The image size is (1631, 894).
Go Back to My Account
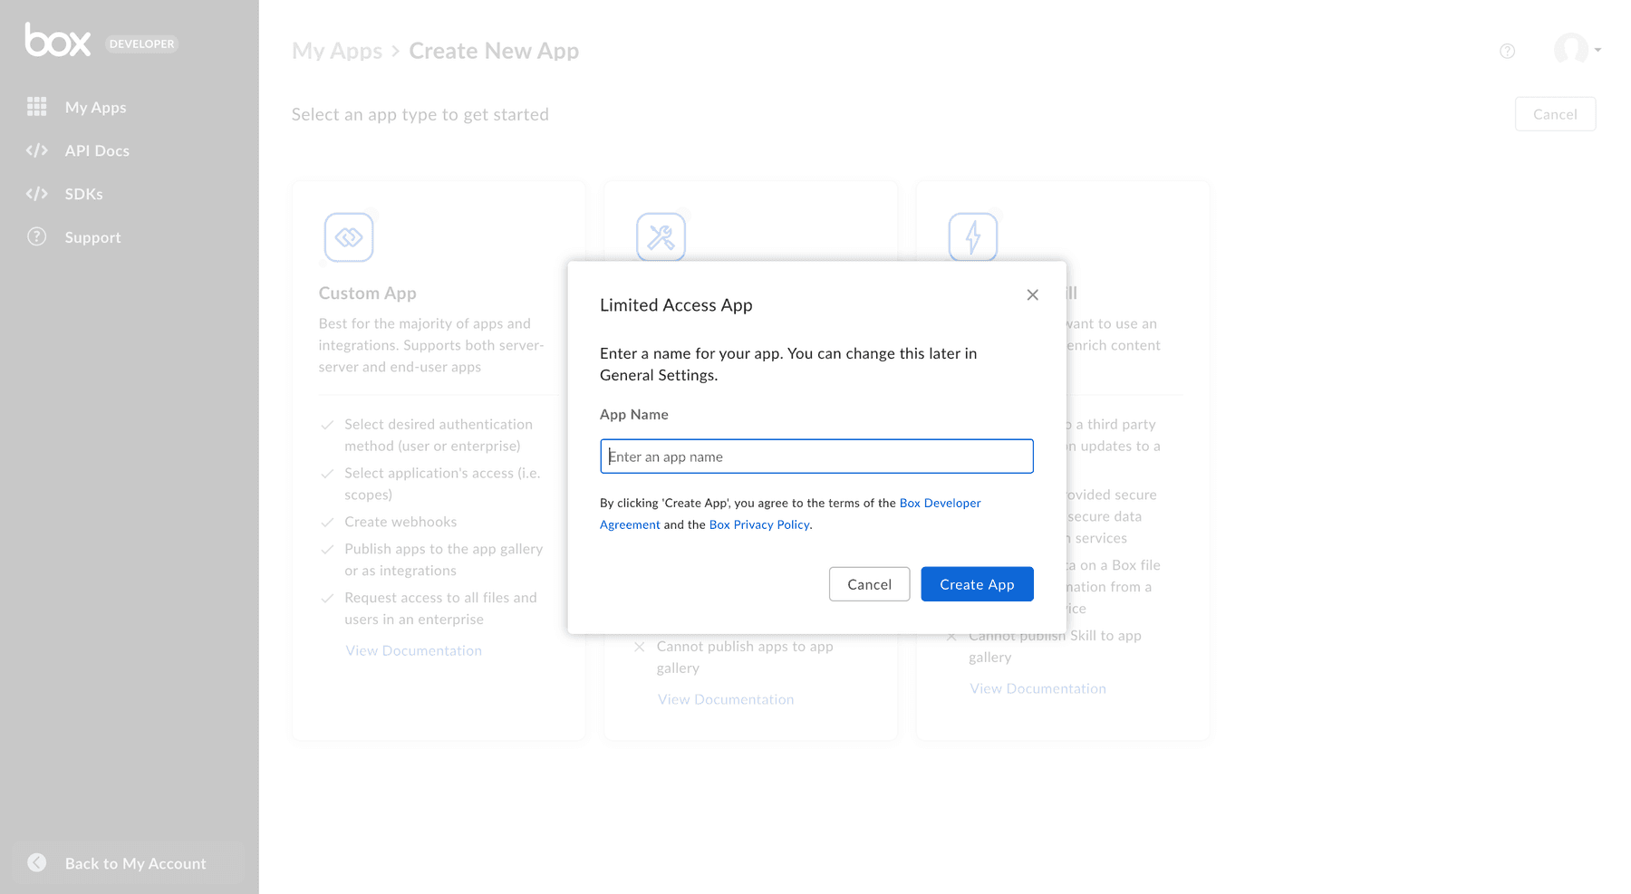point(135,863)
